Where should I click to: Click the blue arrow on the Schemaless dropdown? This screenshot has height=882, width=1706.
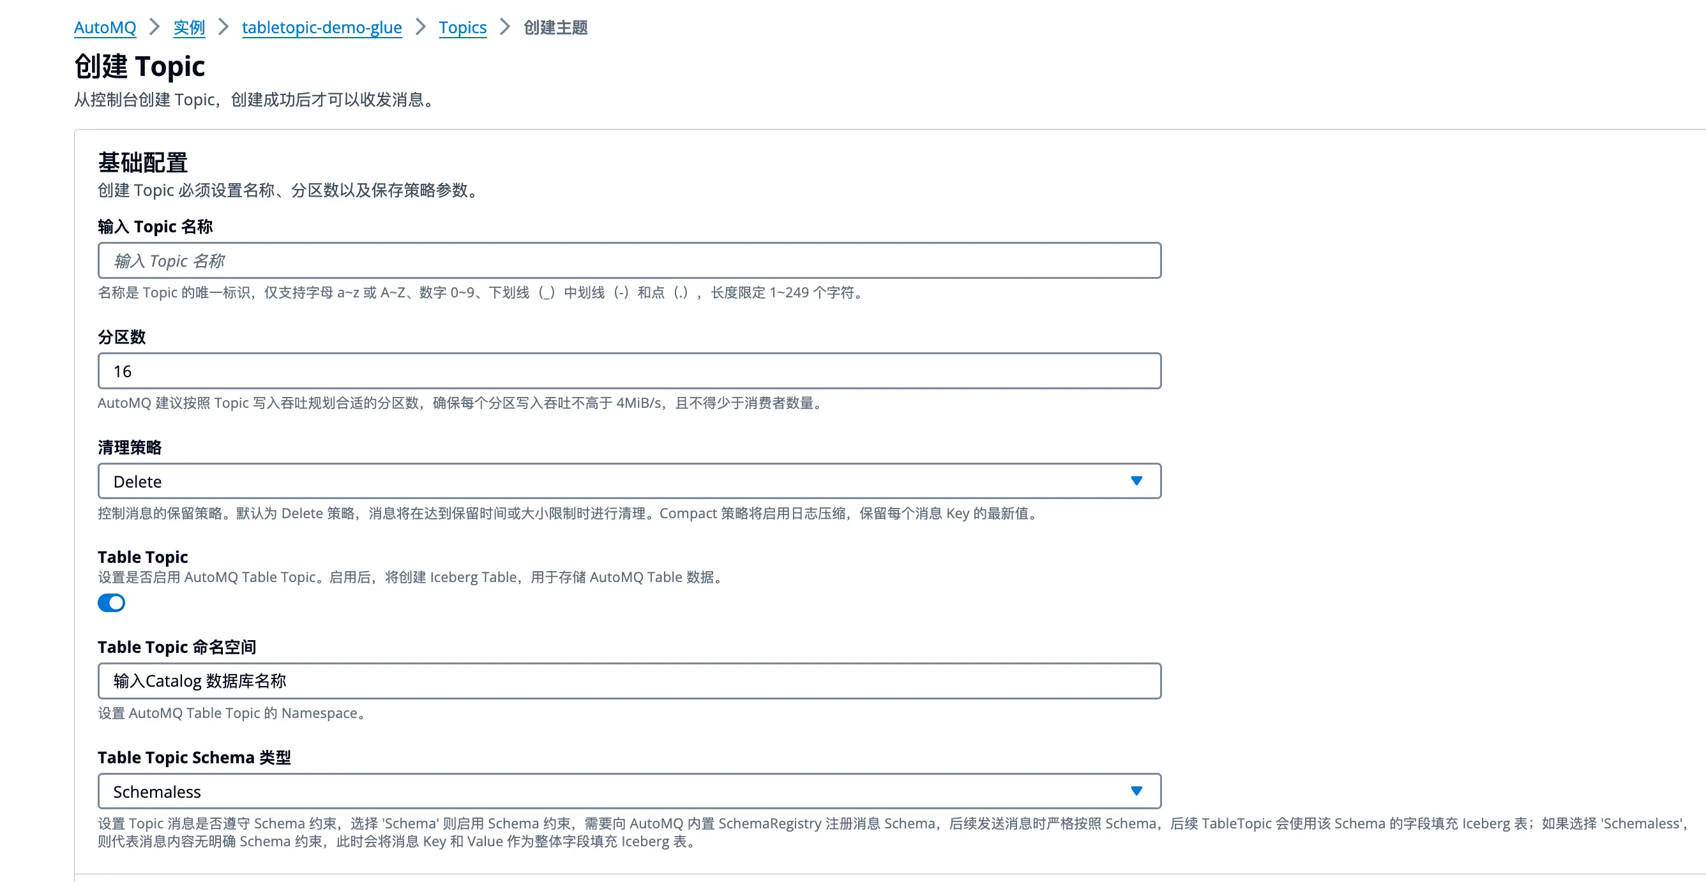click(1136, 791)
